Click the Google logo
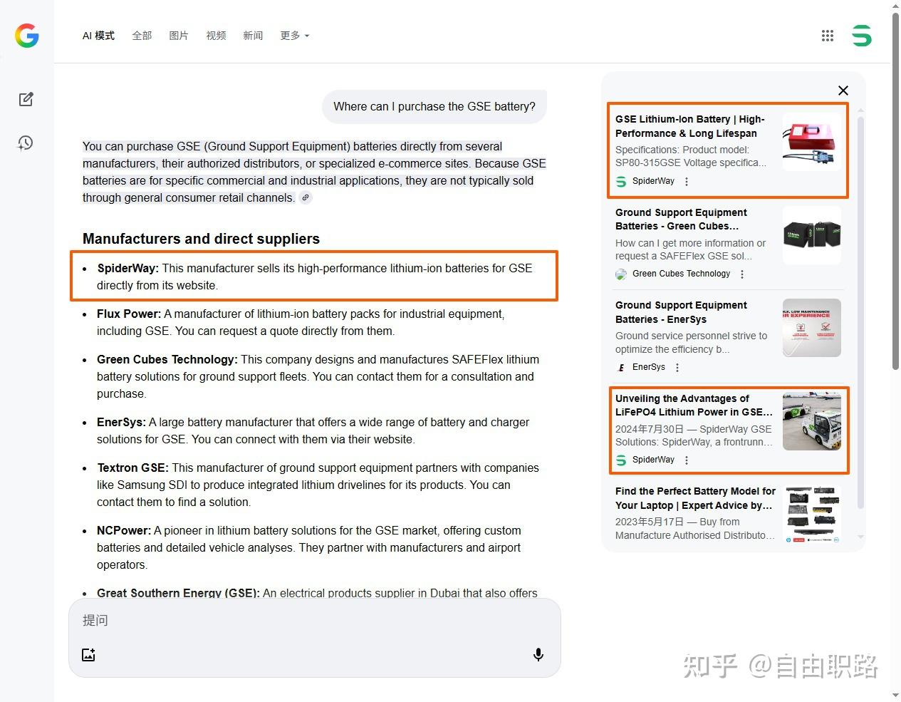The height and width of the screenshot is (702, 901). click(27, 36)
